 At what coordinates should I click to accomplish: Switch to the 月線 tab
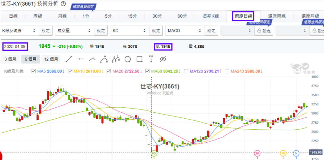pos(62,16)
